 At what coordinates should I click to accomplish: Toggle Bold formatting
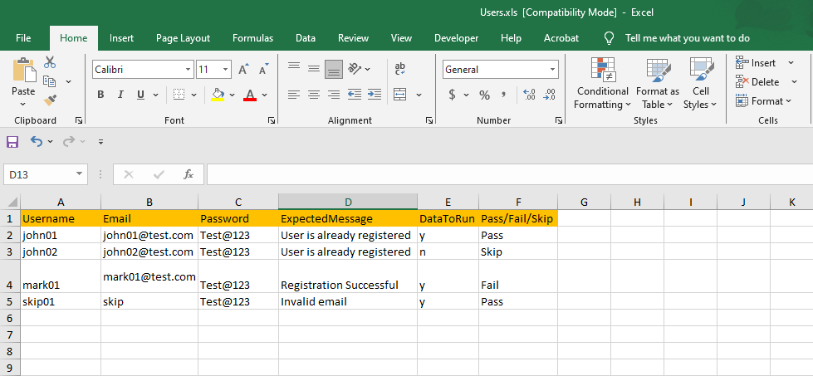pyautogui.click(x=100, y=95)
